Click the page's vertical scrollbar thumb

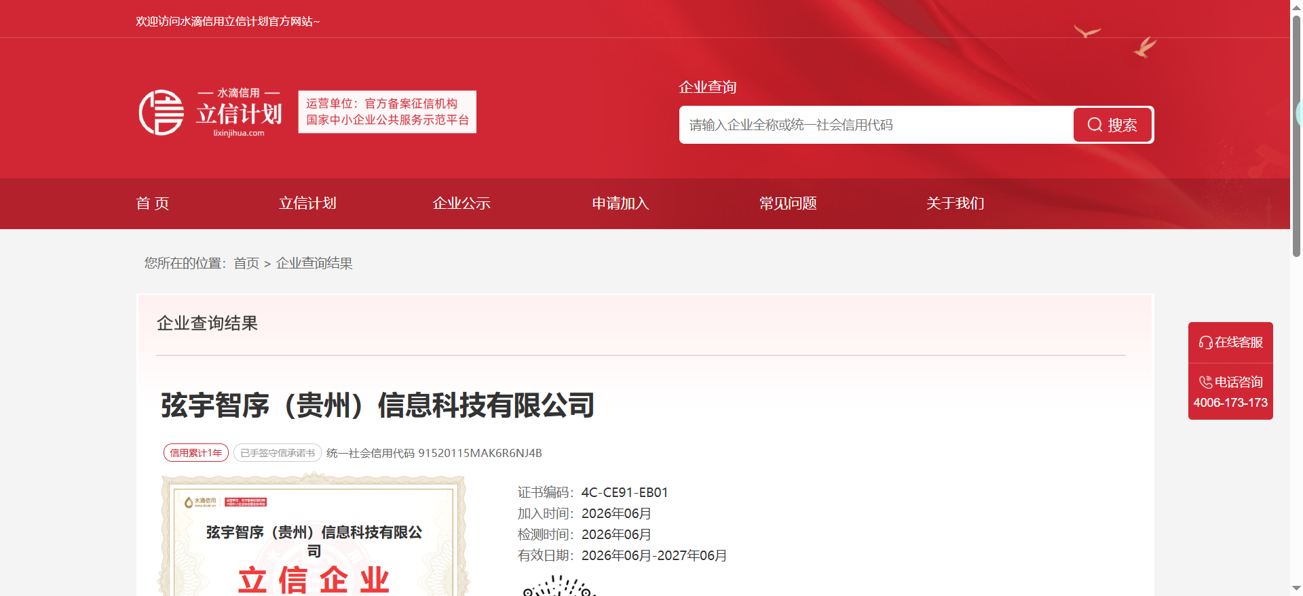1296,136
